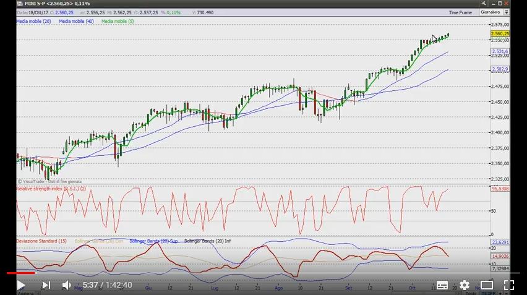Click the volume V: 730.490 value

(203, 12)
